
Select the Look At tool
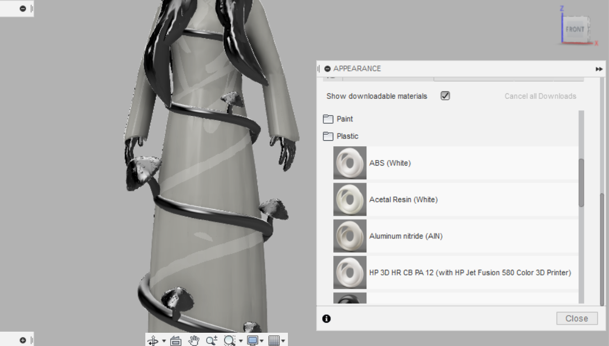176,340
